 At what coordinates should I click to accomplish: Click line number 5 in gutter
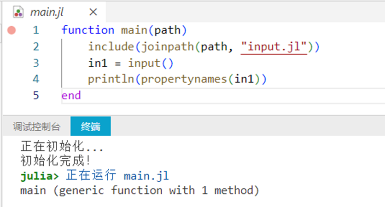tap(36, 95)
